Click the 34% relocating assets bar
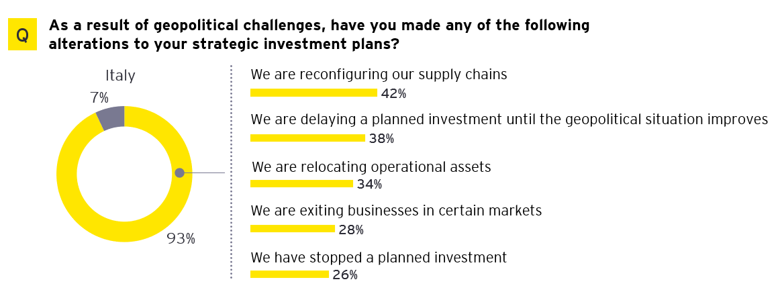Screen dimensions: 780x296 pyautogui.click(x=301, y=183)
